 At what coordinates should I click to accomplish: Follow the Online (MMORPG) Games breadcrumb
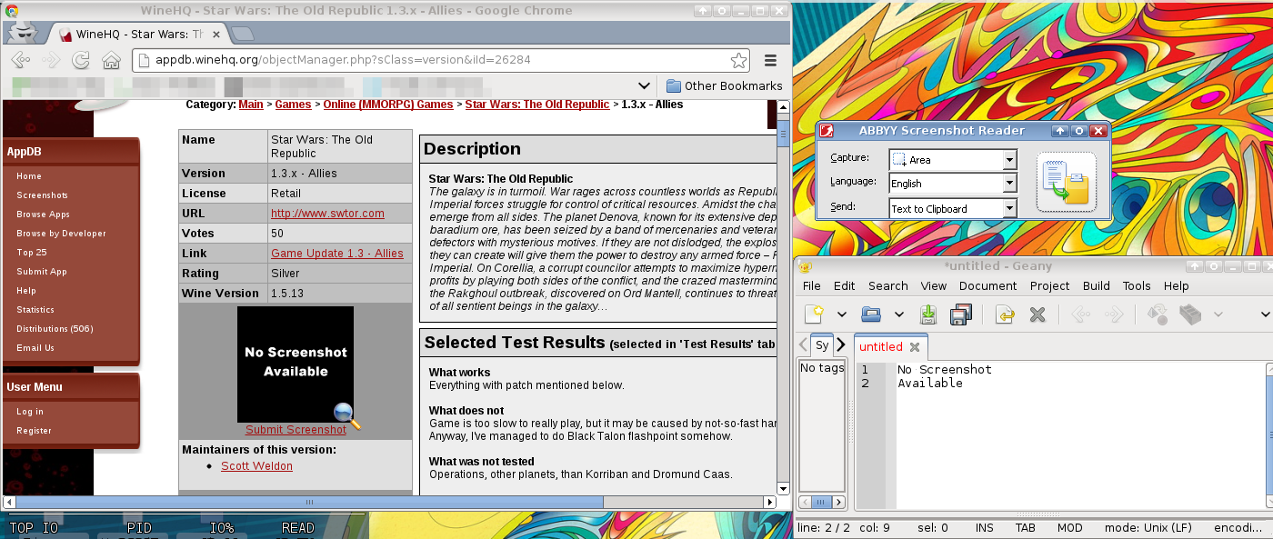388,105
